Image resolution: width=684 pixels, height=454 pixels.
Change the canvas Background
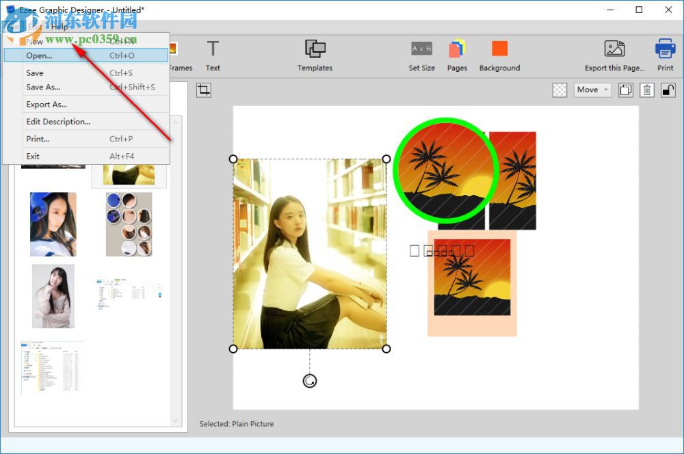pyautogui.click(x=499, y=55)
